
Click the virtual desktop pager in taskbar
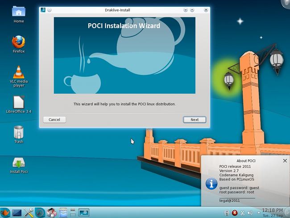coord(73,213)
